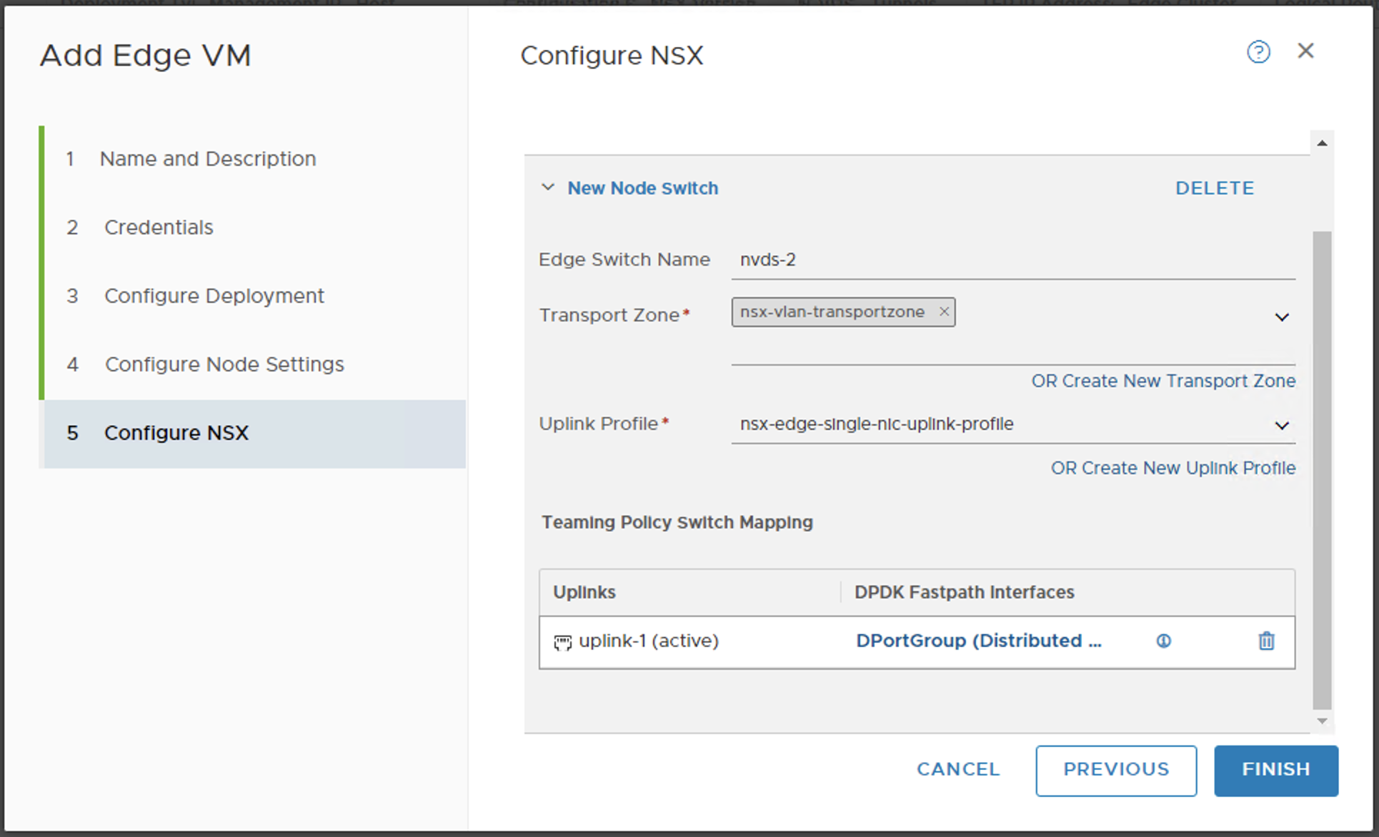Image resolution: width=1379 pixels, height=837 pixels.
Task: Click the scrollbar down arrow
Action: click(1323, 721)
